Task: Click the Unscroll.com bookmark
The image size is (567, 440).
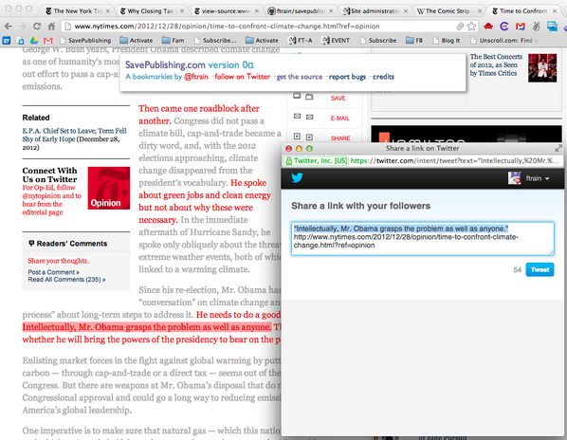Action: pyautogui.click(x=504, y=41)
